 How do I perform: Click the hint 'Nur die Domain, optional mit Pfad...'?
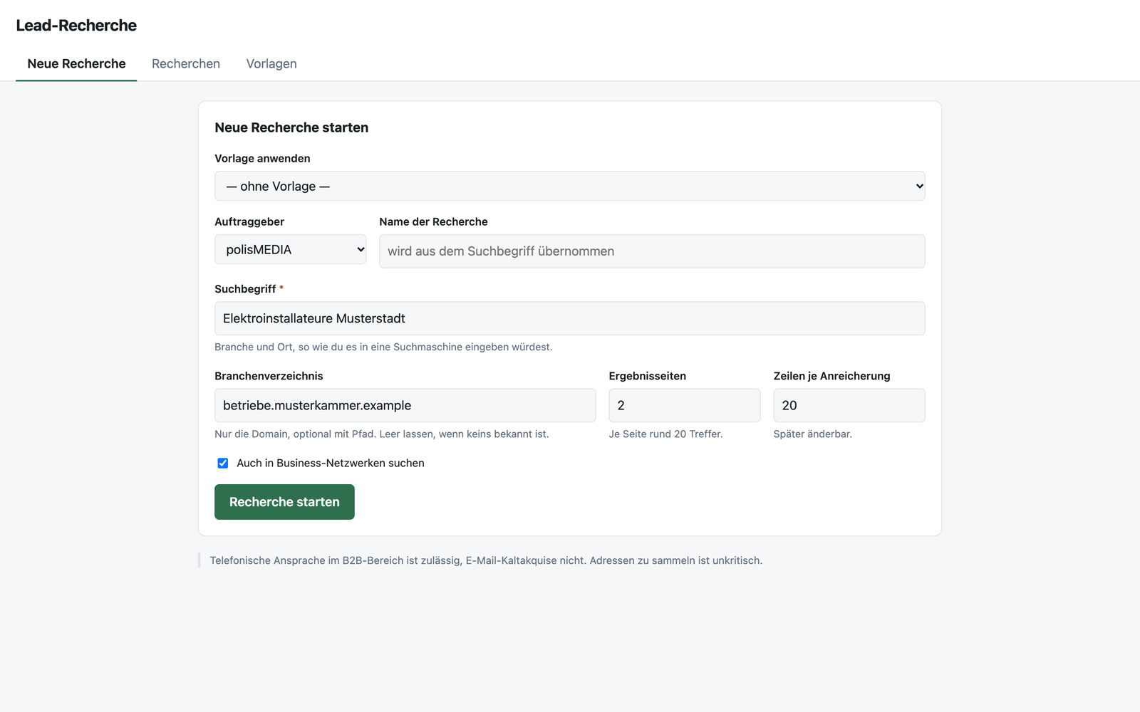coord(382,434)
